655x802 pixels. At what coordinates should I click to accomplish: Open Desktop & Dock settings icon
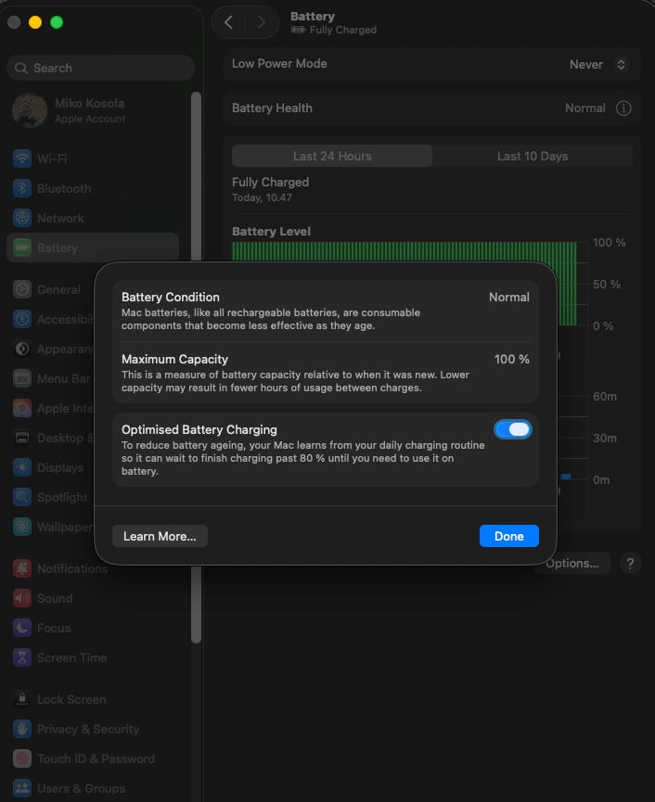[x=22, y=438]
